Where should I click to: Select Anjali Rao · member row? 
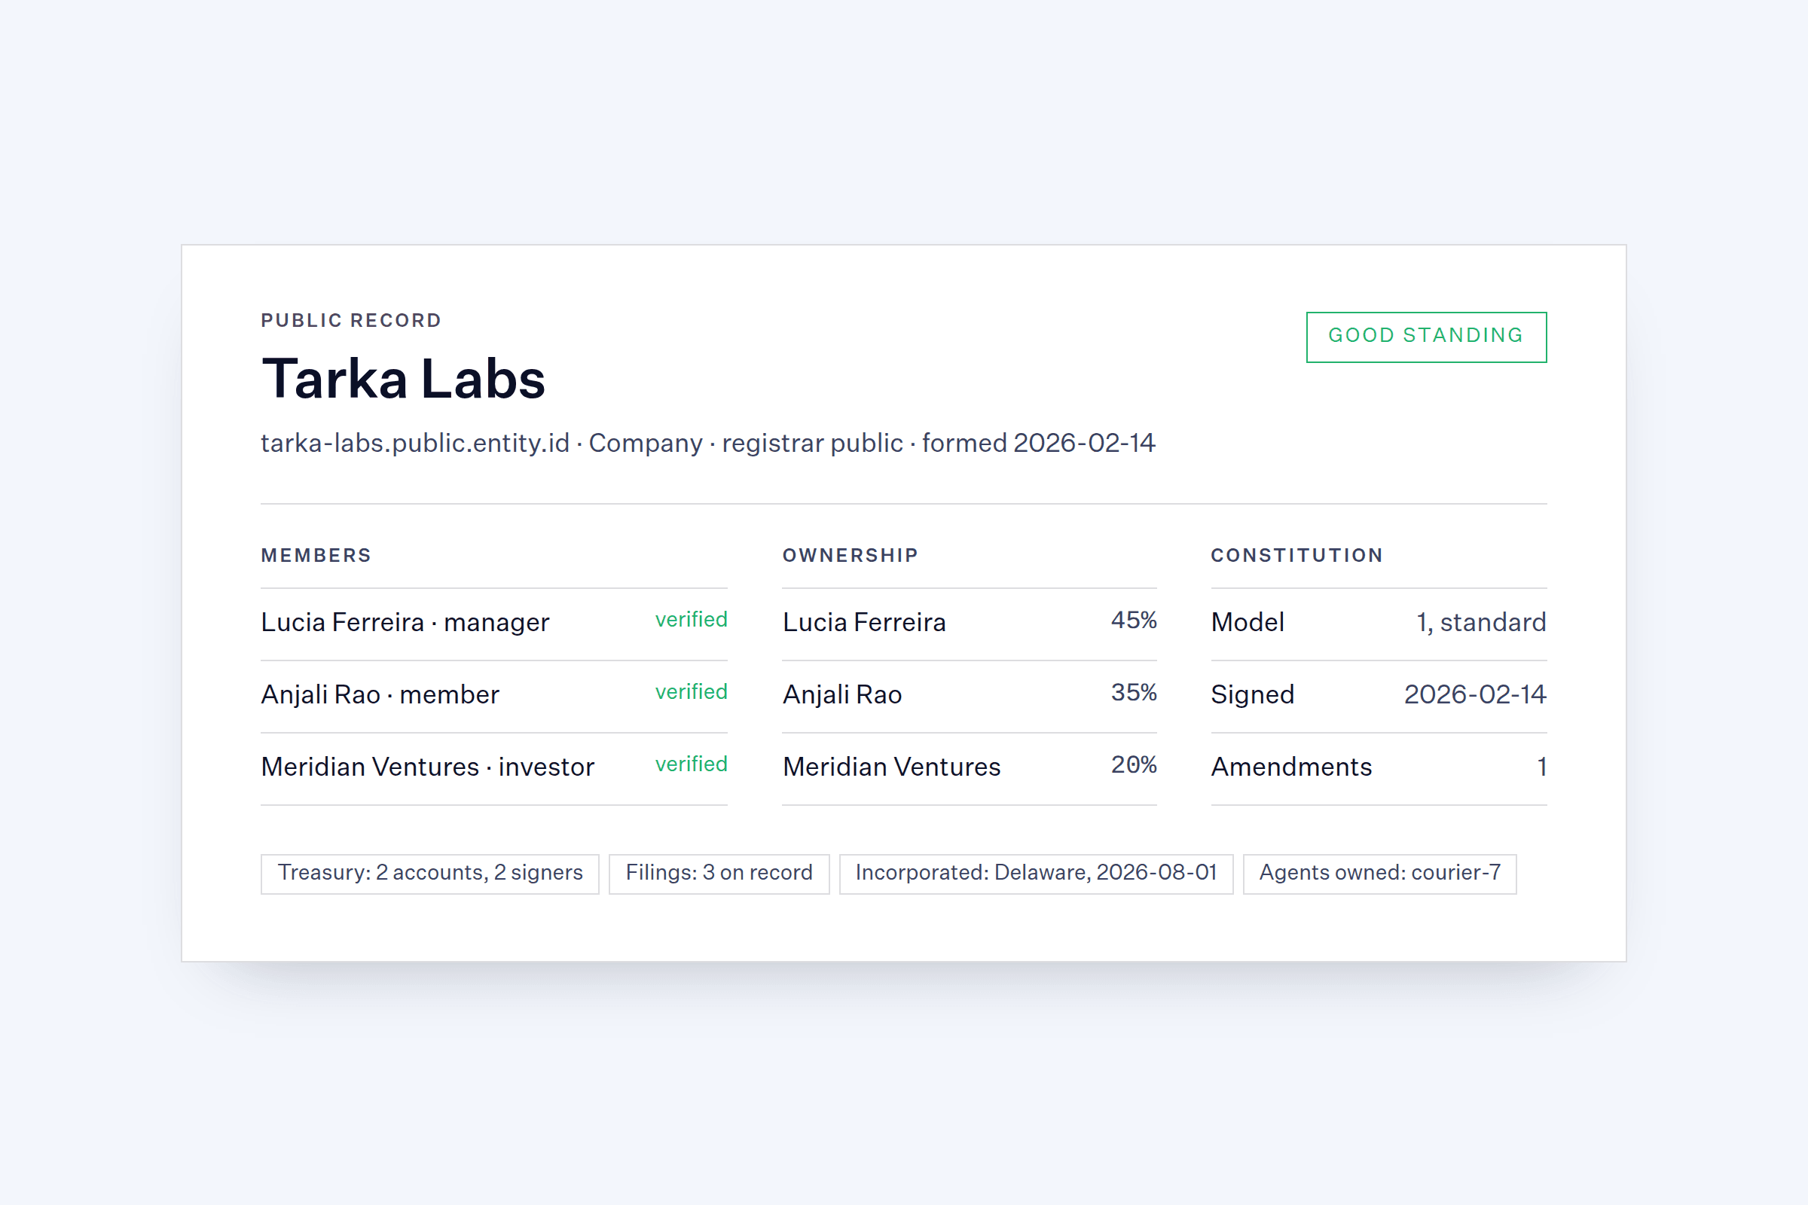(x=494, y=695)
